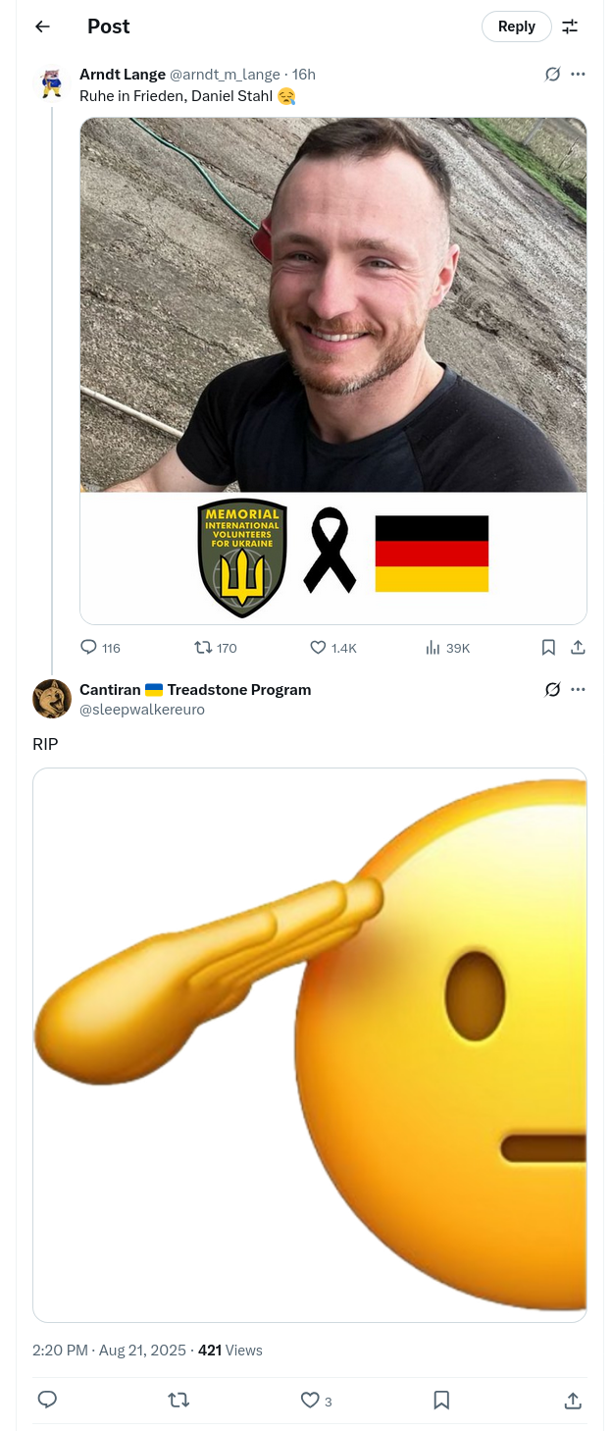Open the @sleepwalkereuro handle link
The image size is (612, 1431).
(142, 709)
